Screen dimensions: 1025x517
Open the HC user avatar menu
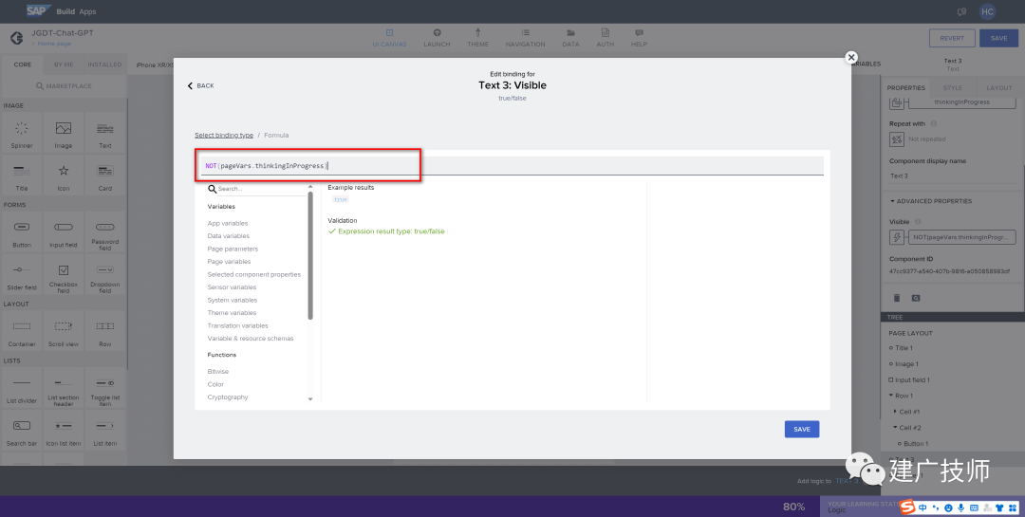987,11
